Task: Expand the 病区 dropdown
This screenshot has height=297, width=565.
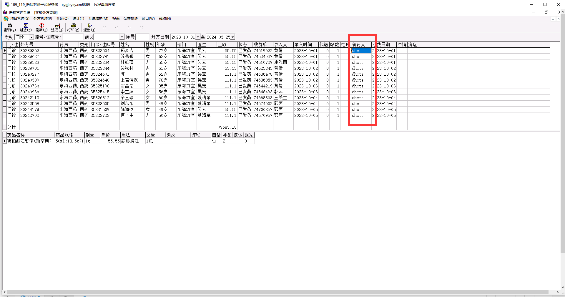Action: click(122, 37)
